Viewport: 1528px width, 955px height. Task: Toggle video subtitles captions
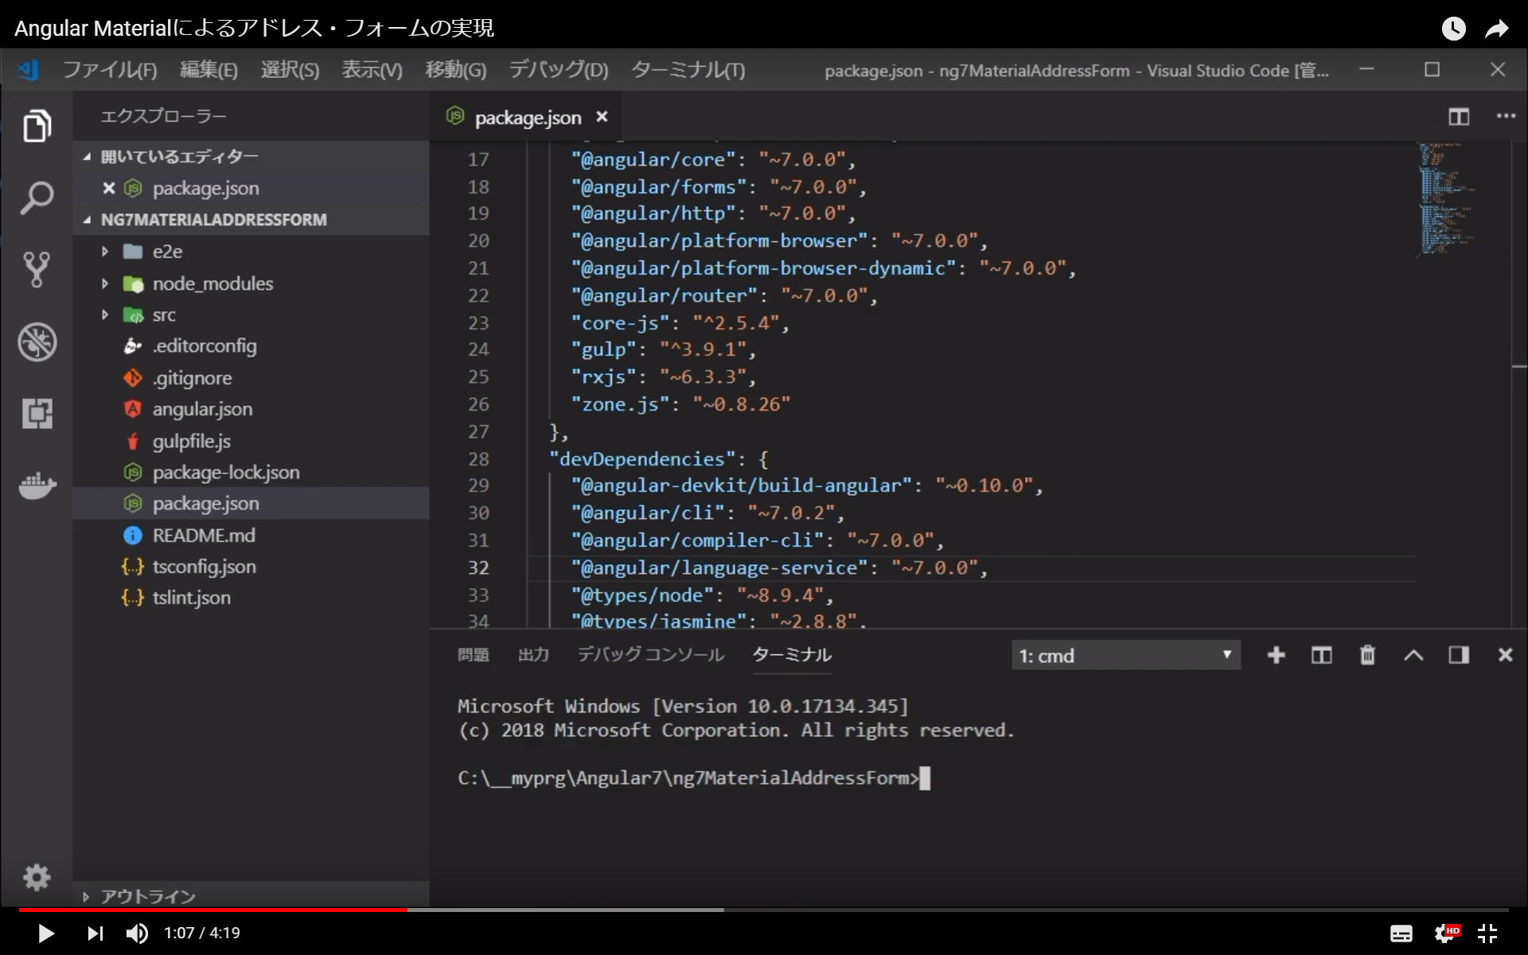(1401, 933)
